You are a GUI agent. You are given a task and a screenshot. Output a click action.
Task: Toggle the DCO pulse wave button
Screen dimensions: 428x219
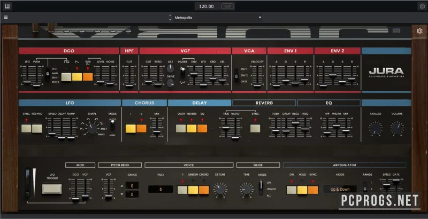pos(66,77)
